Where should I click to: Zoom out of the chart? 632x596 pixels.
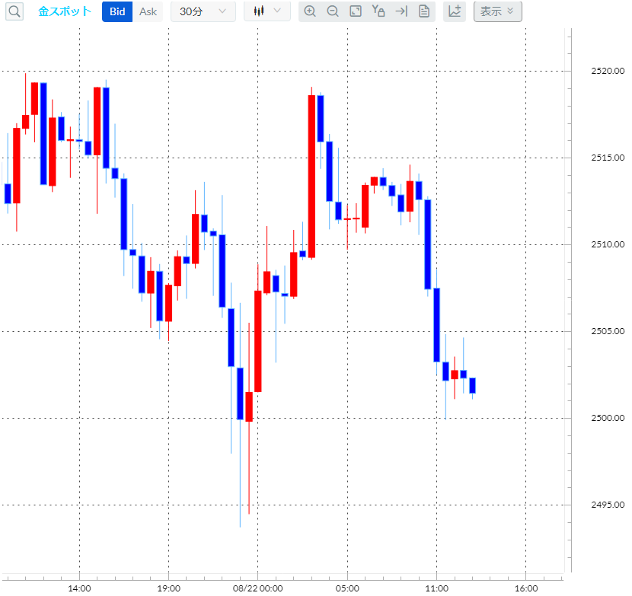click(333, 11)
